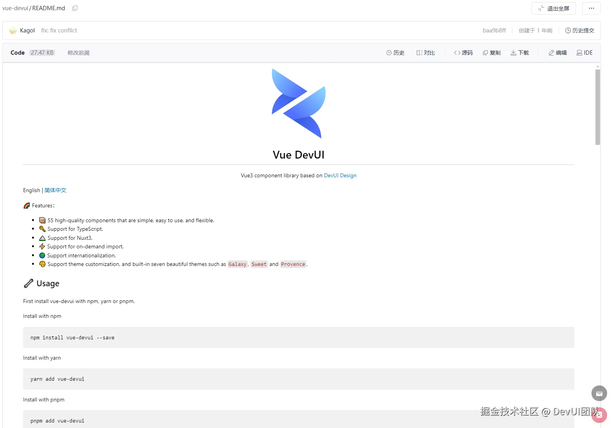Image resolution: width=611 pixels, height=428 pixels.
Task: Click the package emoji beside 55 components
Action: click(x=43, y=221)
